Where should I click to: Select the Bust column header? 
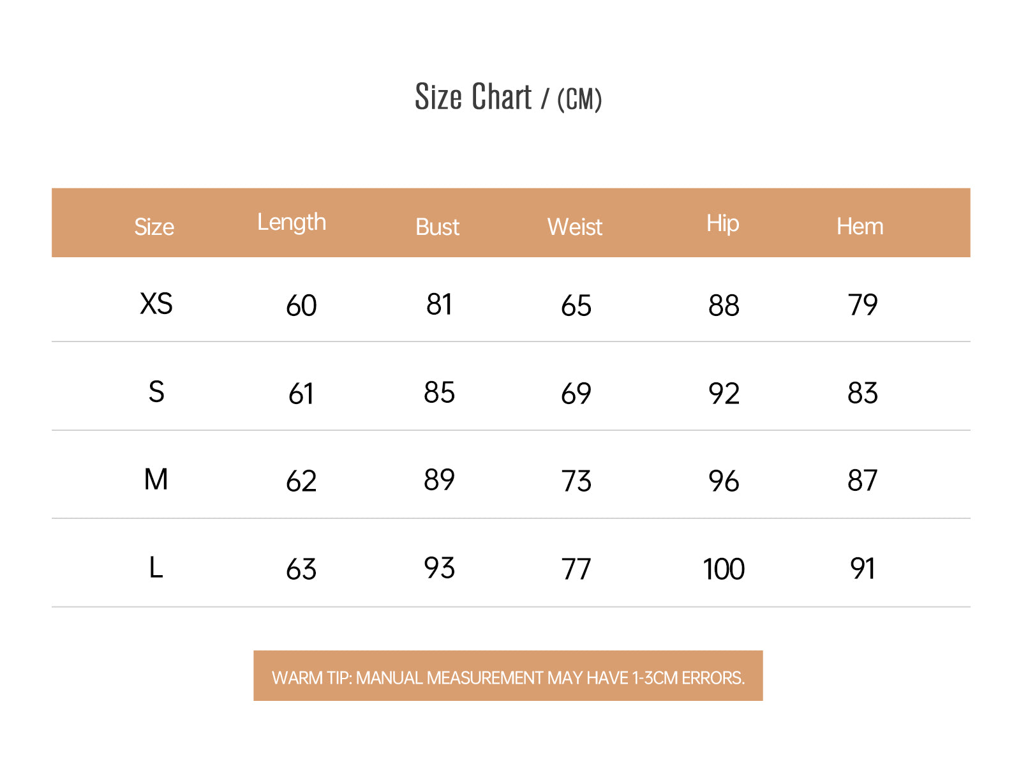click(437, 227)
